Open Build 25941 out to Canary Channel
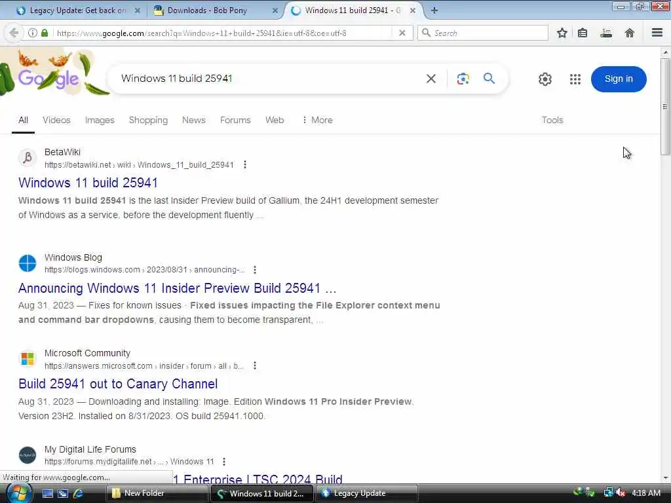The width and height of the screenshot is (671, 503). (118, 384)
